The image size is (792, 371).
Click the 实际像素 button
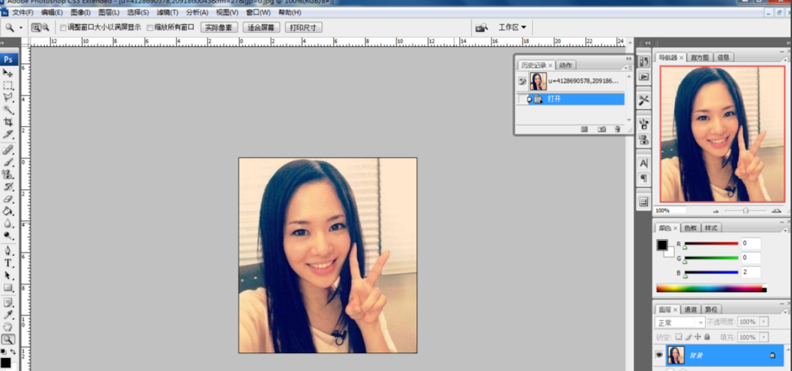point(219,28)
